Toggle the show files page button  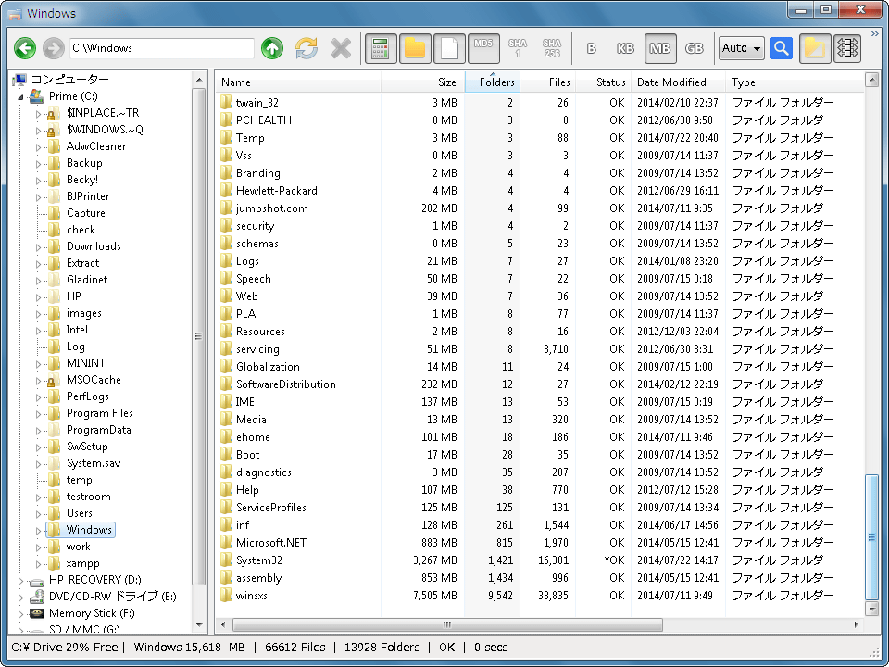450,48
